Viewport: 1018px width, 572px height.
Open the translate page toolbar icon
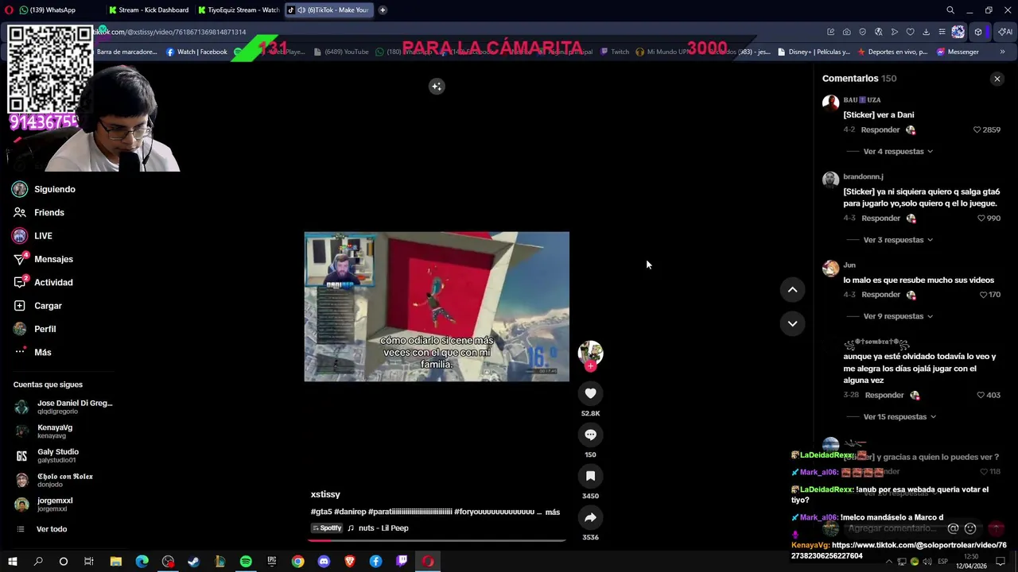pos(879,32)
